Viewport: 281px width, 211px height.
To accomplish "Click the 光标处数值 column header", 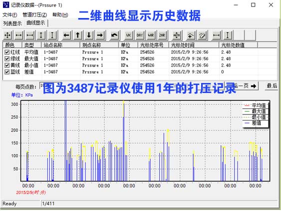I will click(x=239, y=45).
